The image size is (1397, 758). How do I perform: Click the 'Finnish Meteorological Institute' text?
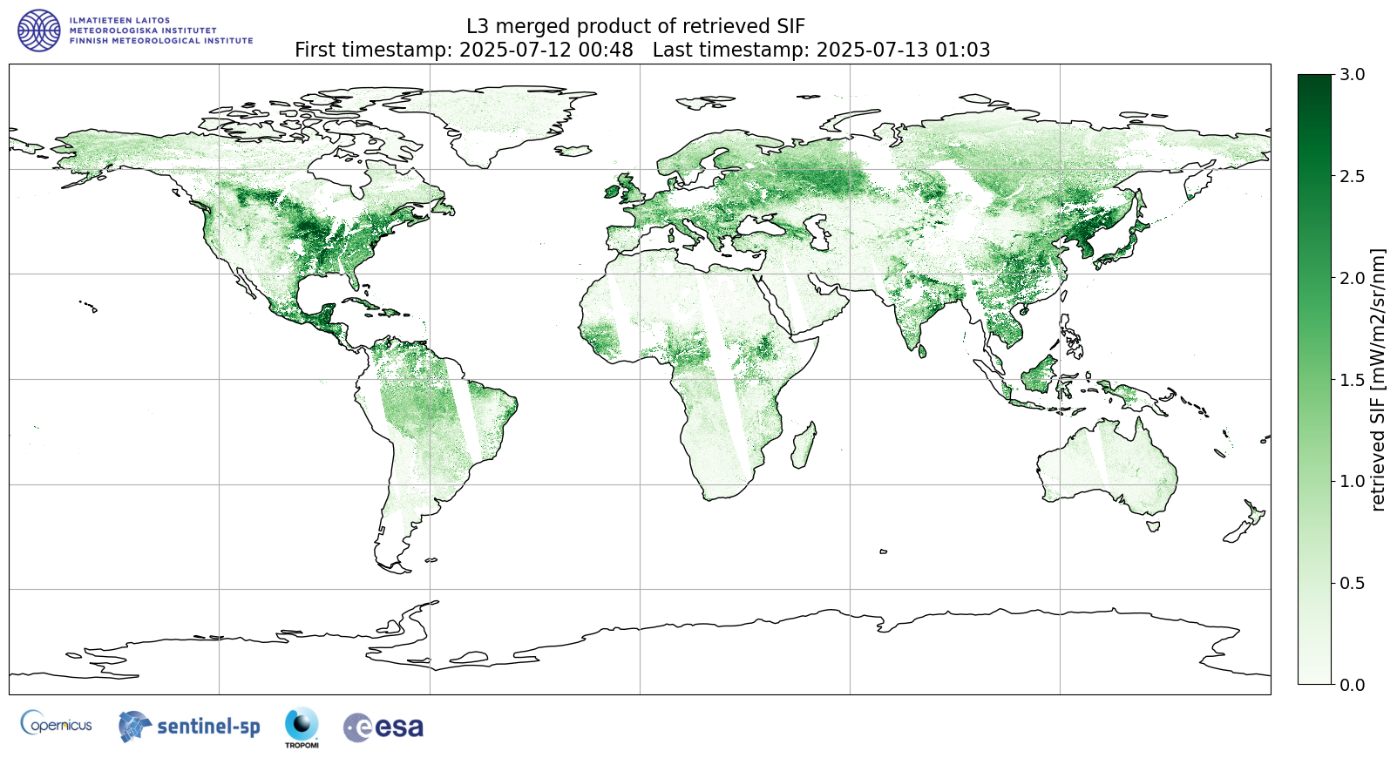pos(161,41)
